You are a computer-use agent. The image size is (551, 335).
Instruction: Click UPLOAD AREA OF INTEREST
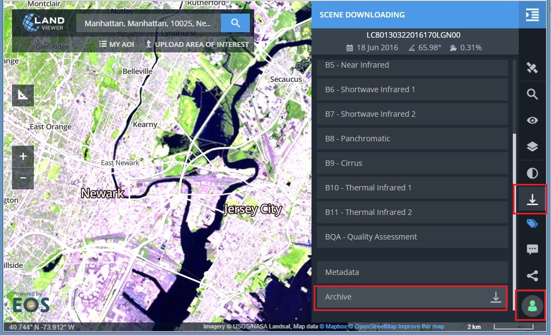pos(197,44)
